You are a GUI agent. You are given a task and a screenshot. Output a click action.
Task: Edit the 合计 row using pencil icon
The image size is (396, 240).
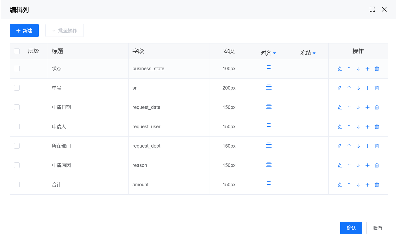point(340,185)
